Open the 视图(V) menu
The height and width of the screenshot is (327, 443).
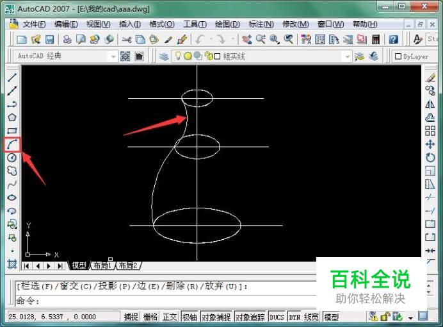99,24
